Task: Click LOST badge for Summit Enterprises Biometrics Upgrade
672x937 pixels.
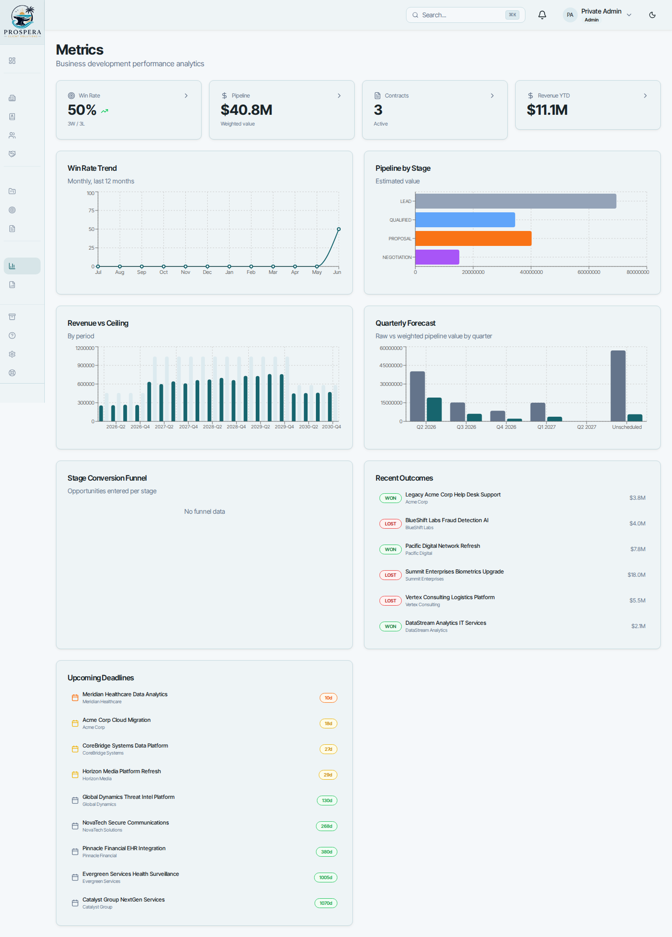Action: pyautogui.click(x=391, y=575)
